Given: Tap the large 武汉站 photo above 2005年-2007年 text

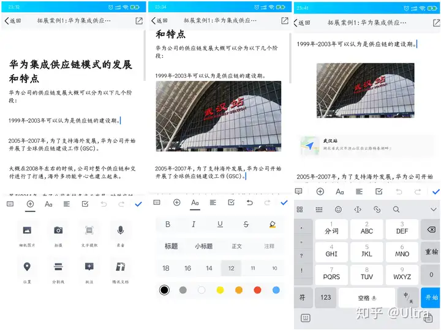Looking at the screenshot, I should coord(219,116).
